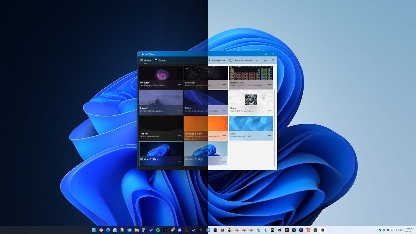The height and width of the screenshot is (234, 416).
Task: Open Discord from the taskbar
Action: pyautogui.click(x=180, y=230)
